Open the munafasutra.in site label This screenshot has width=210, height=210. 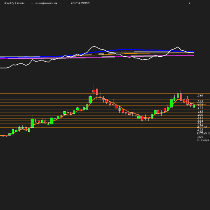(46, 3)
